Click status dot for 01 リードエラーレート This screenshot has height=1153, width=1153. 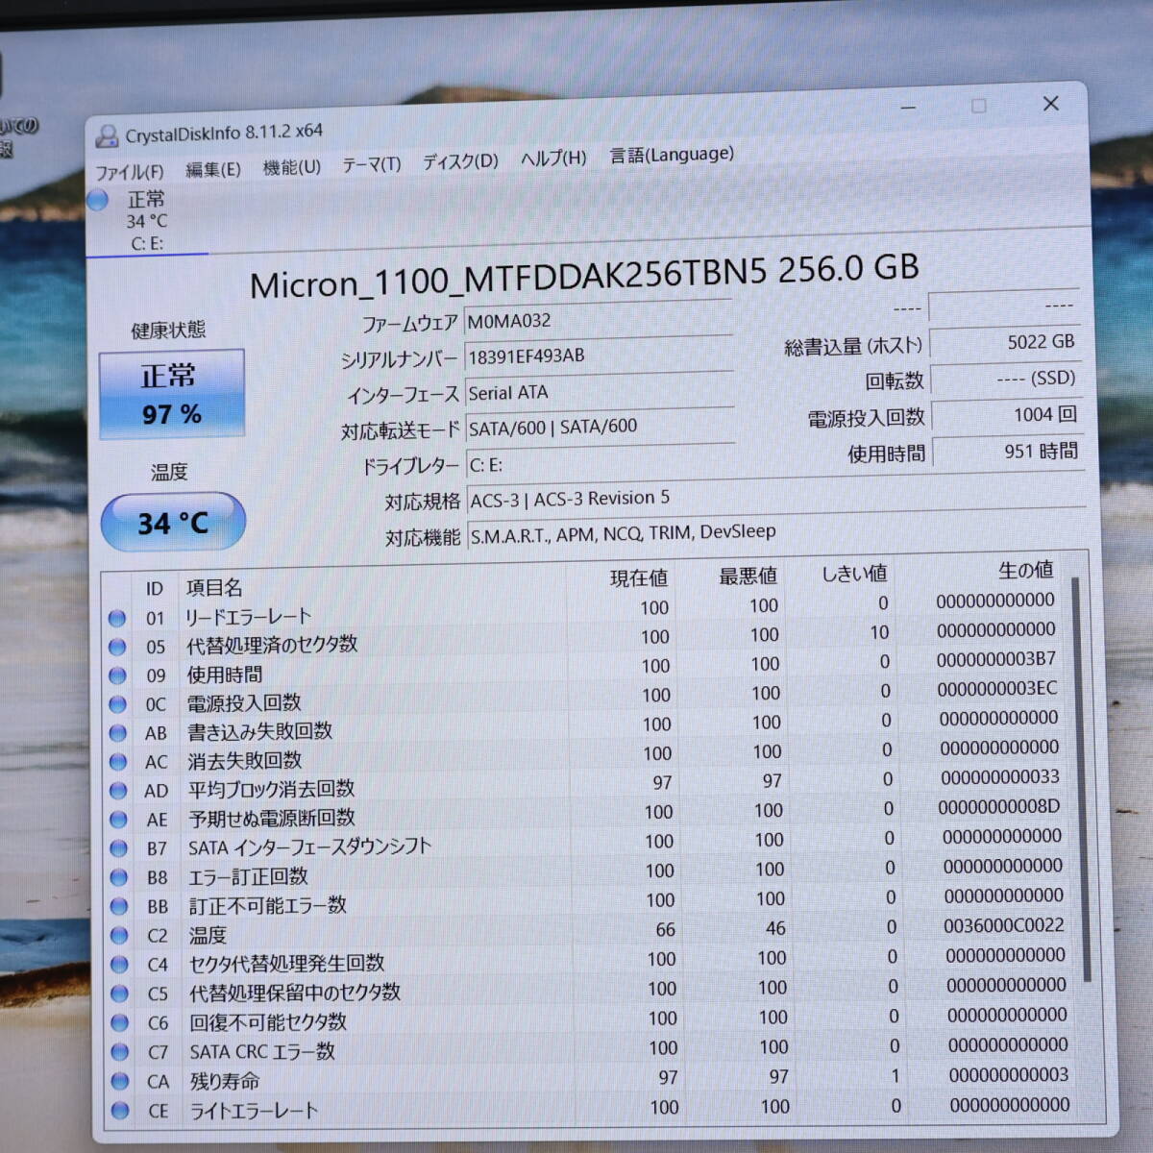(117, 618)
